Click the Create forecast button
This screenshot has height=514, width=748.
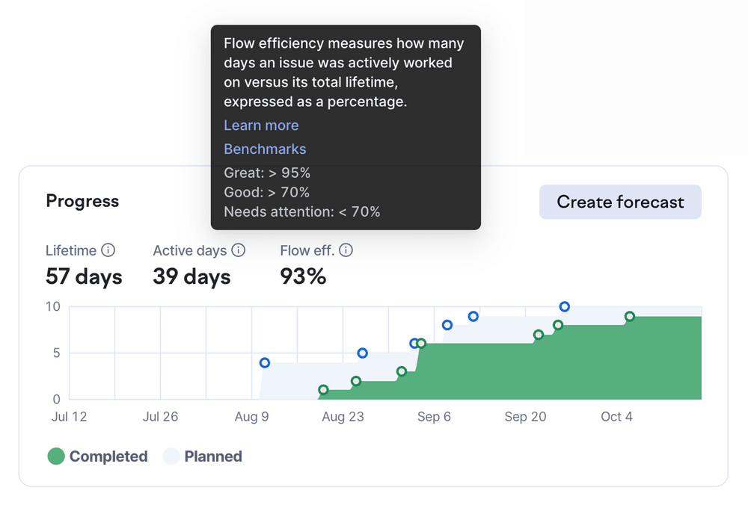tap(620, 202)
